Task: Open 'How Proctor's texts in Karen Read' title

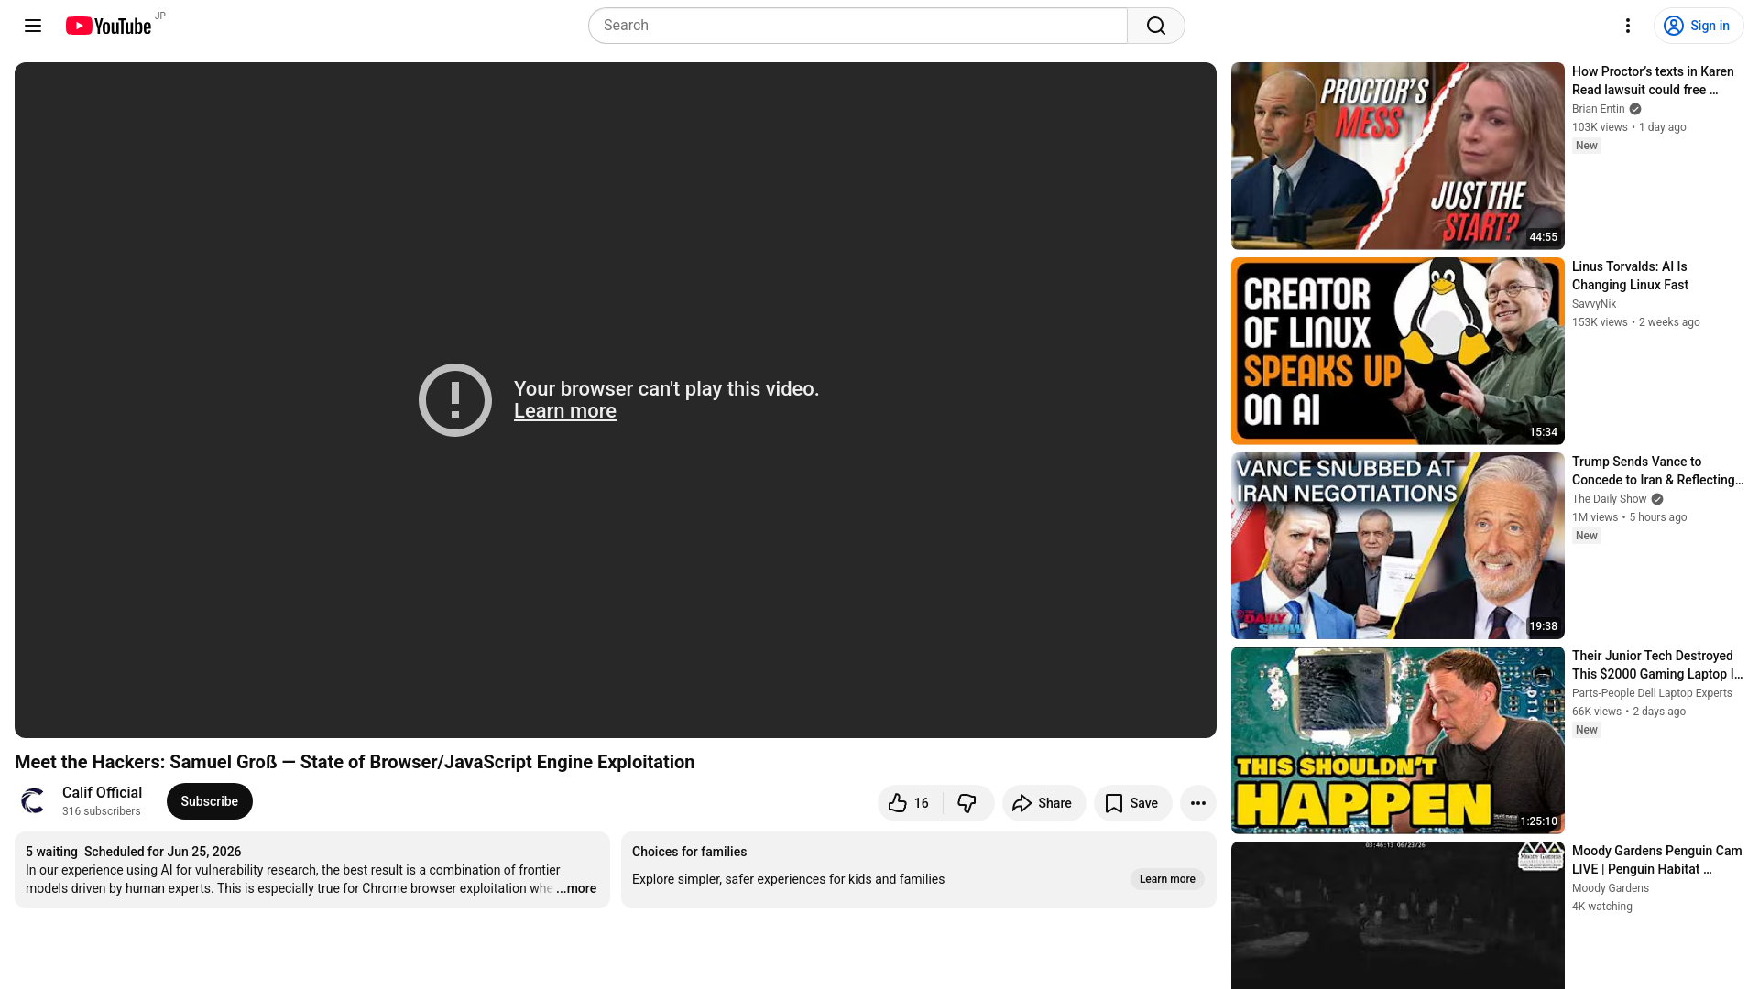Action: pos(1654,81)
